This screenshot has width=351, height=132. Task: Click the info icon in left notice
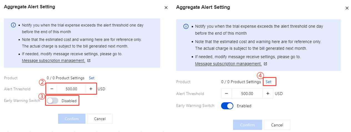pyautogui.click(x=13, y=25)
